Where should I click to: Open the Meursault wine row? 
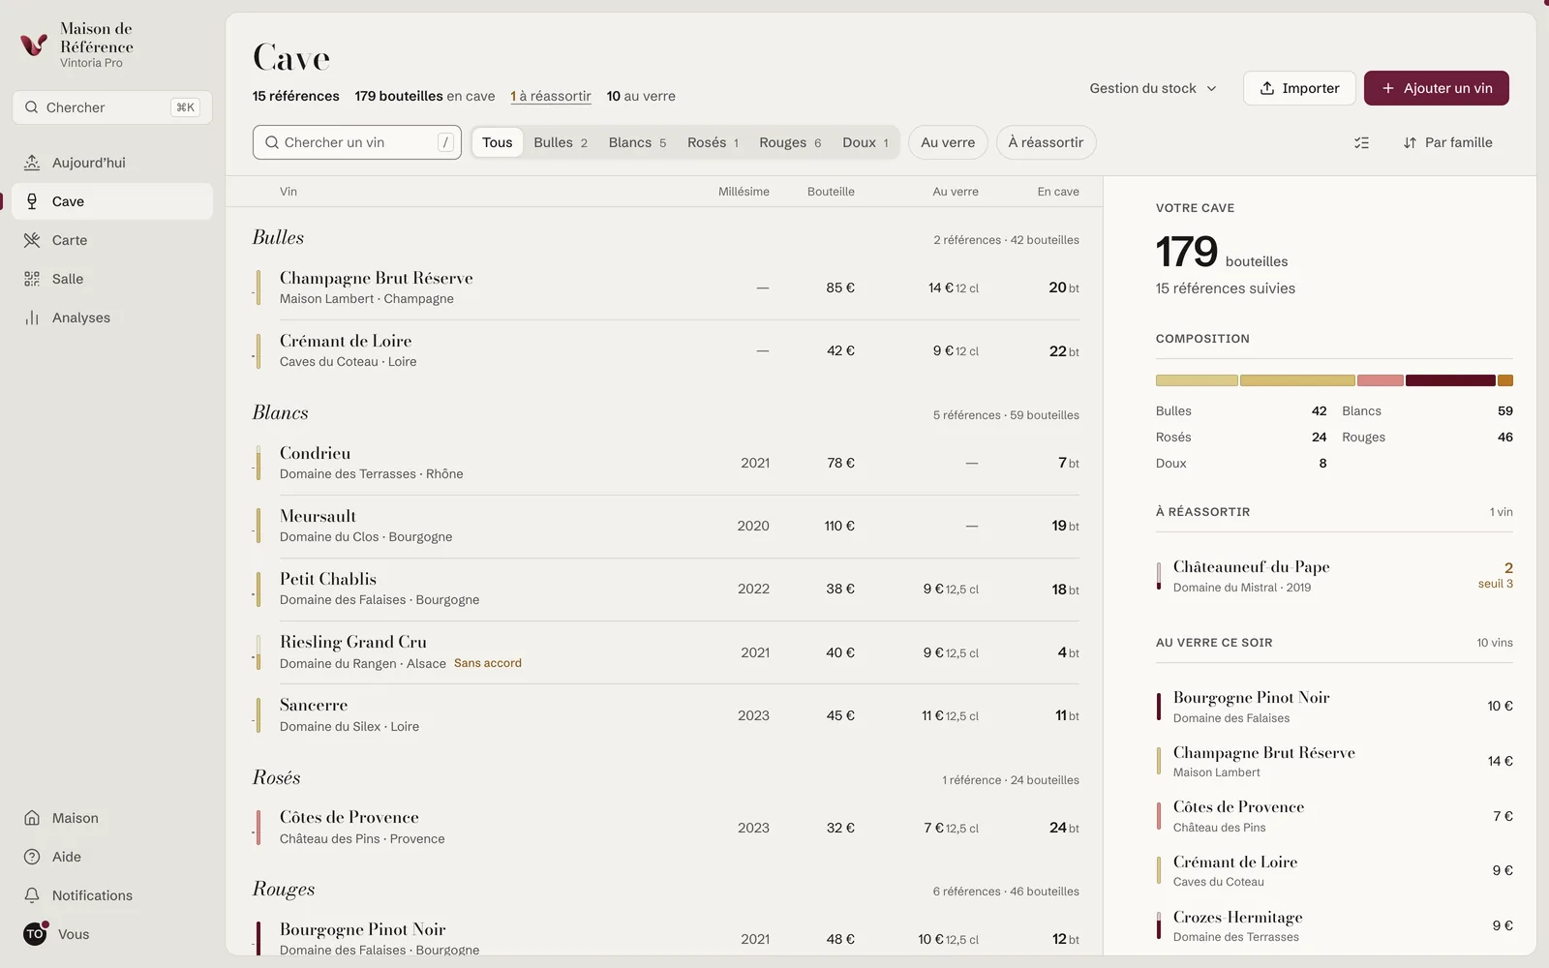666,527
